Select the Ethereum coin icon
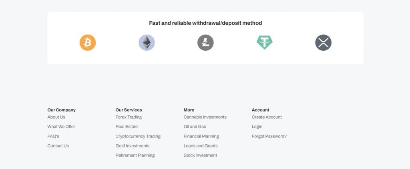 point(147,43)
